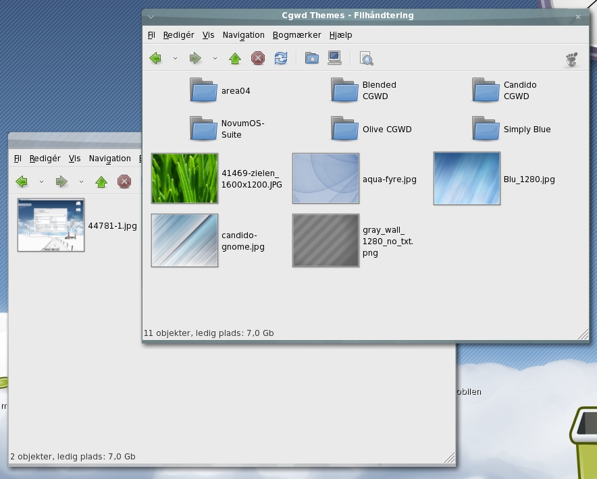Screen dimensions: 597x479
Task: Select the 44781-1.jpg thumbnail
Action: (x=51, y=225)
